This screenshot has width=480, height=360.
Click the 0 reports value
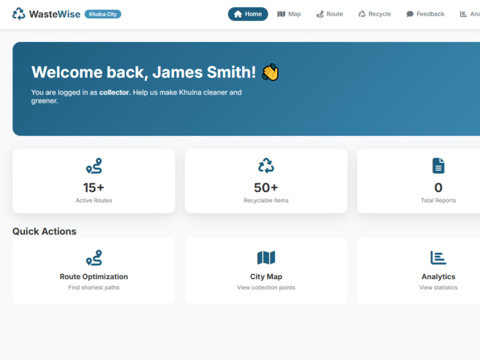click(x=438, y=188)
